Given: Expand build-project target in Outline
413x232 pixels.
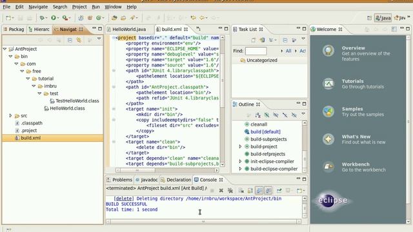Looking at the screenshot, I should click(240, 146).
